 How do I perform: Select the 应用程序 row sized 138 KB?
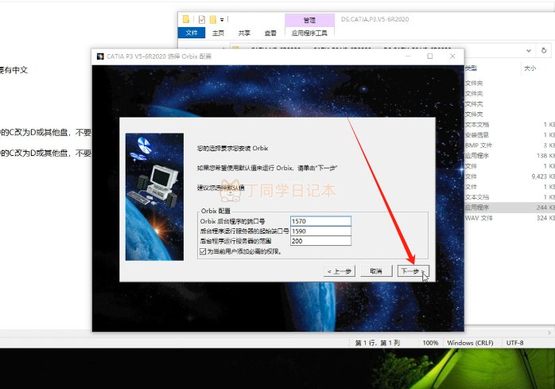coord(510,156)
